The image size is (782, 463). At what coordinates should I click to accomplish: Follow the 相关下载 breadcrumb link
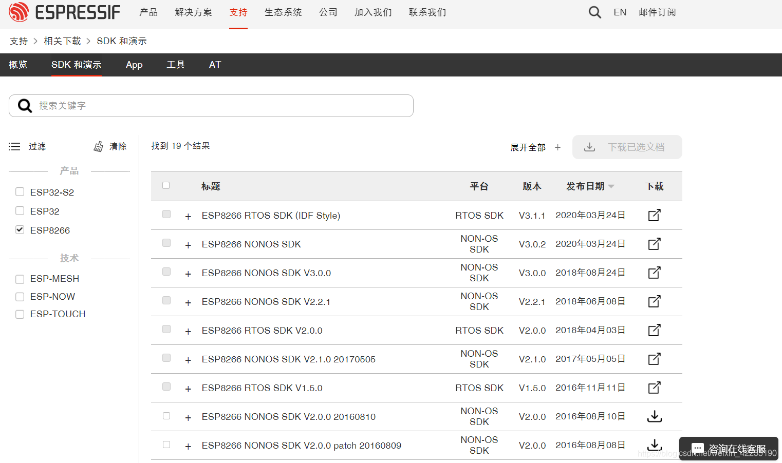[x=63, y=41]
